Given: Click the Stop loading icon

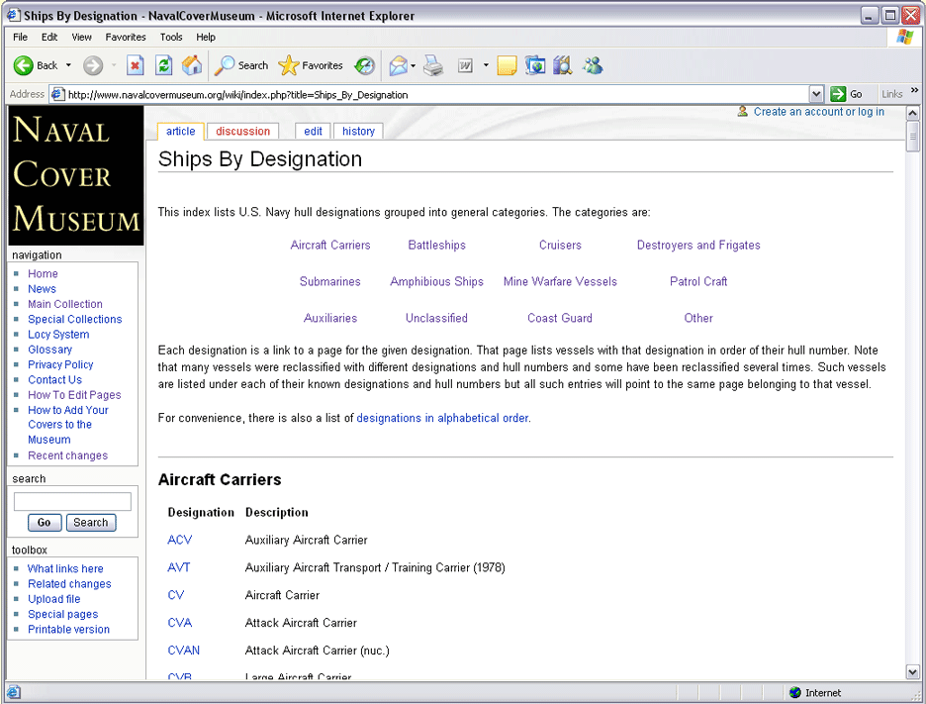Looking at the screenshot, I should [136, 66].
